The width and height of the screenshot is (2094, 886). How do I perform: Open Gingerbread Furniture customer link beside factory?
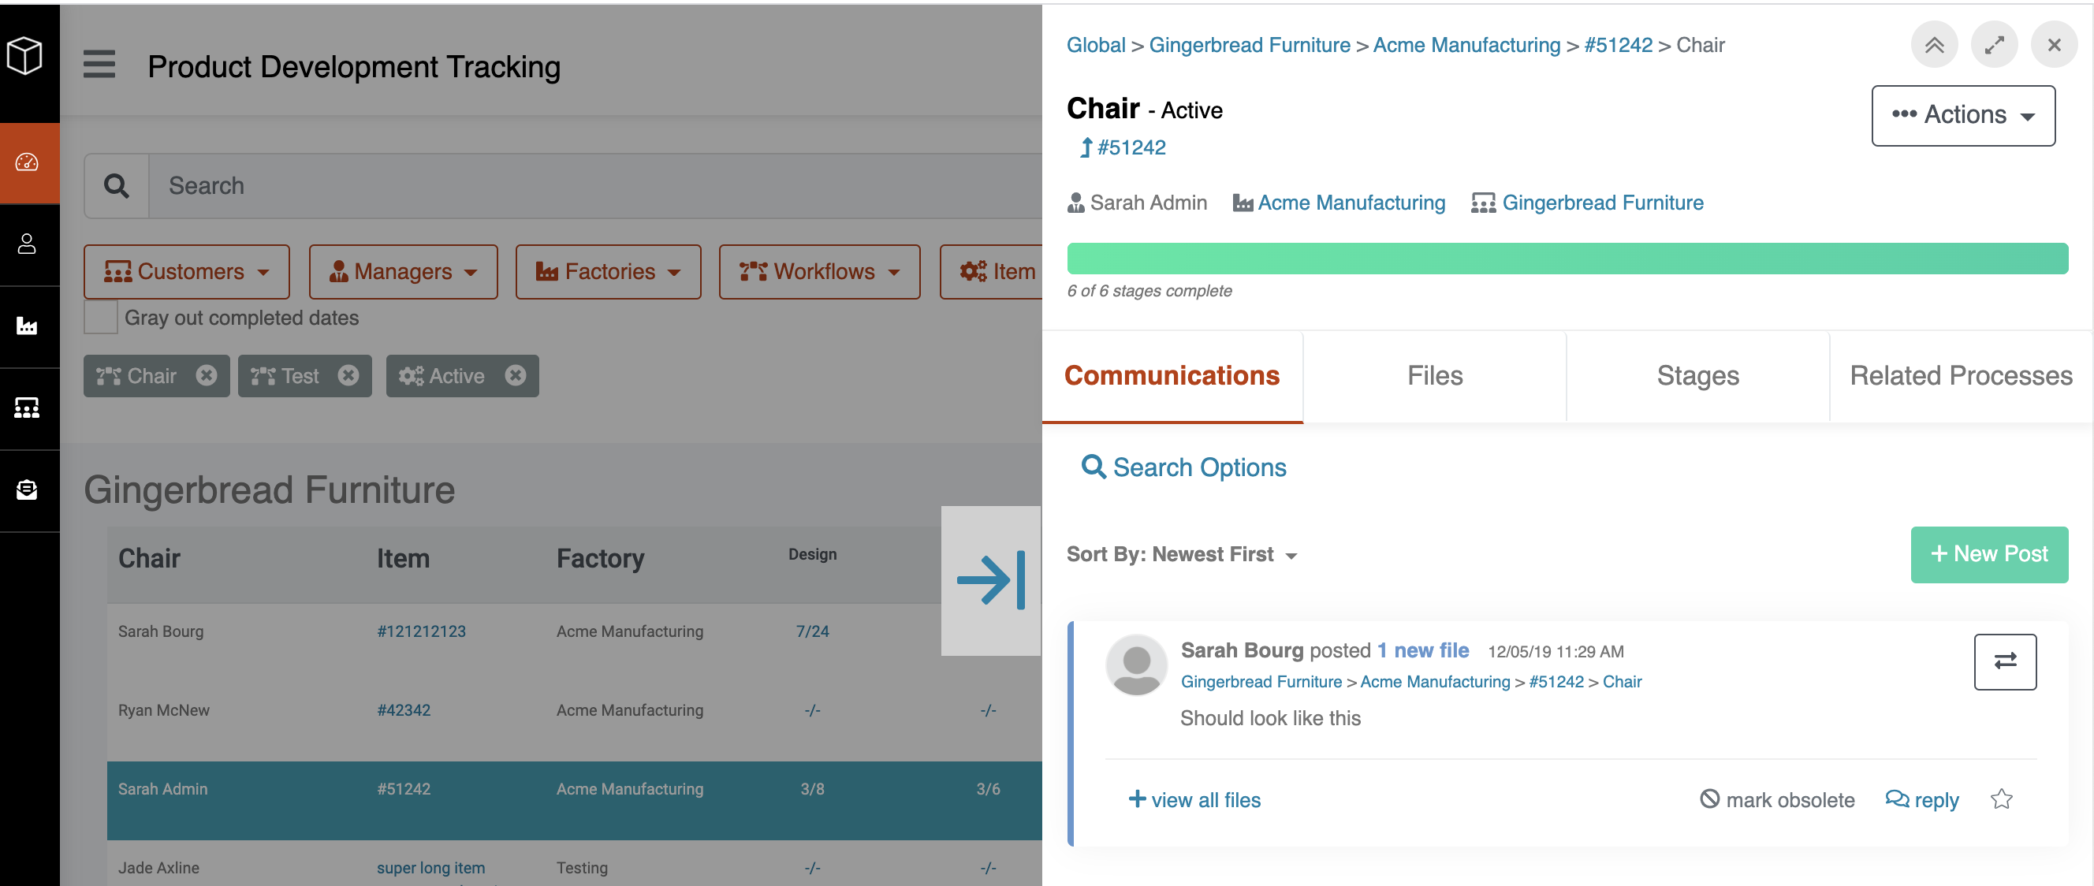[1602, 203]
